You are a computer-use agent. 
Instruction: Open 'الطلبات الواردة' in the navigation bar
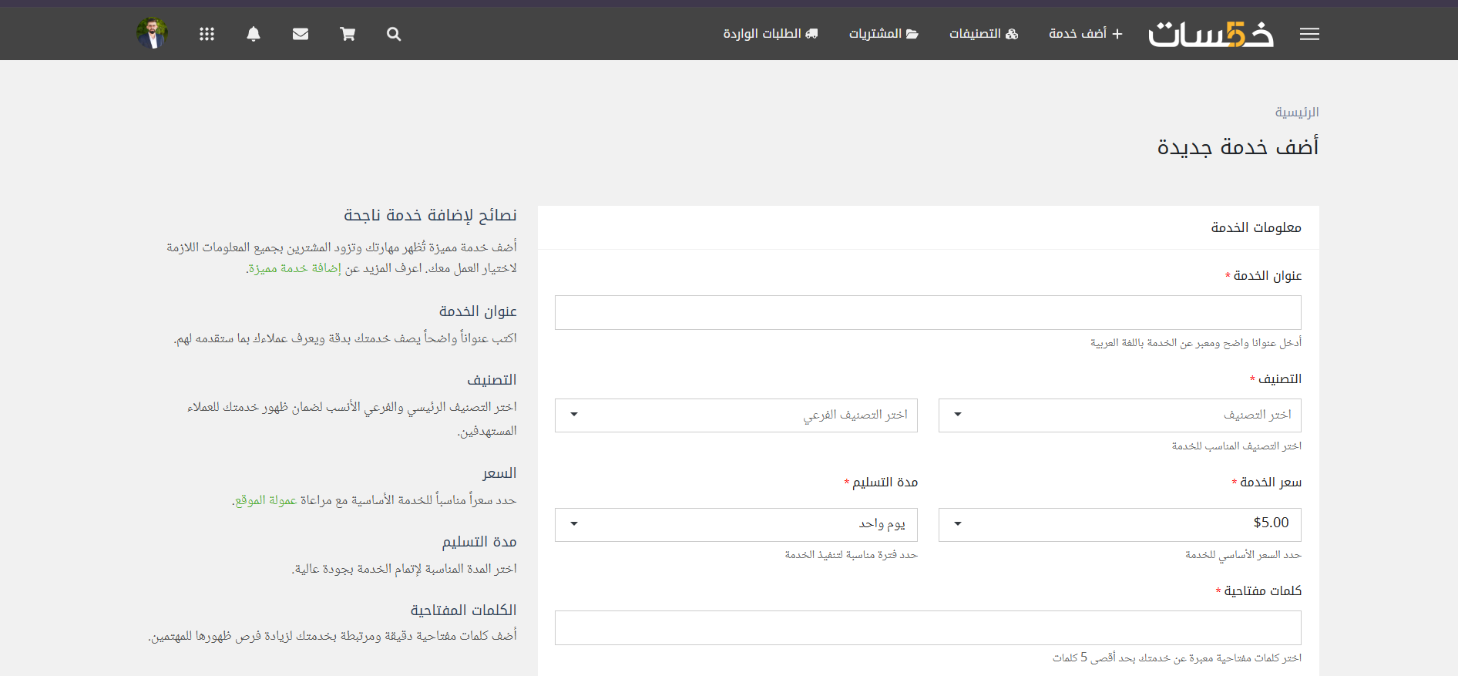pyautogui.click(x=770, y=34)
